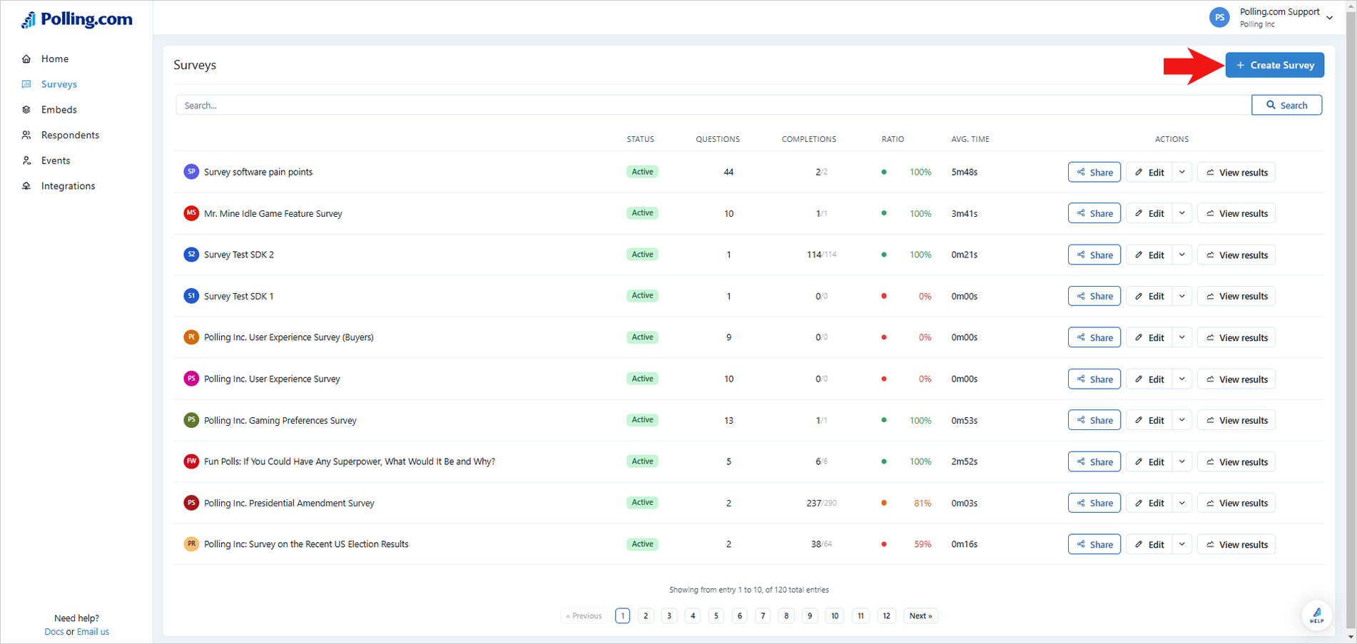This screenshot has height=644, width=1357.
Task: Expand edit options for Fun Polls superpower survey
Action: pyautogui.click(x=1181, y=461)
